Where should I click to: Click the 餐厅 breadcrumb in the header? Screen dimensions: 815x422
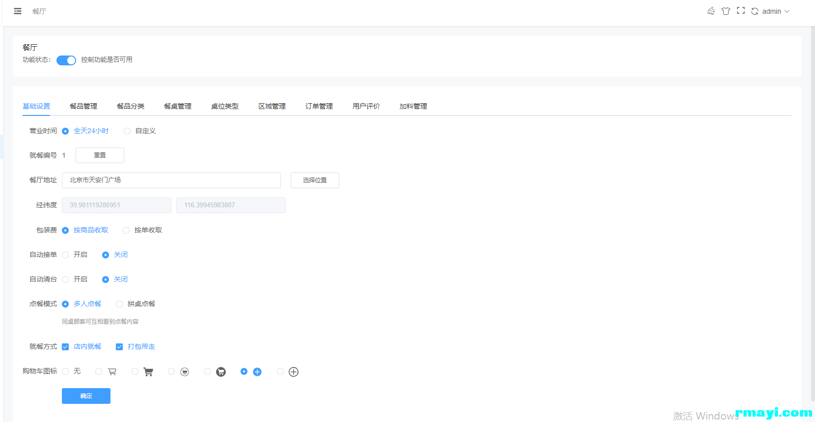tap(39, 11)
